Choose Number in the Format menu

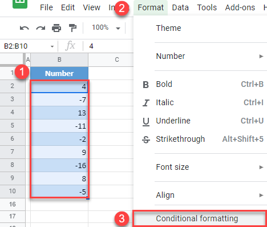pos(200,56)
